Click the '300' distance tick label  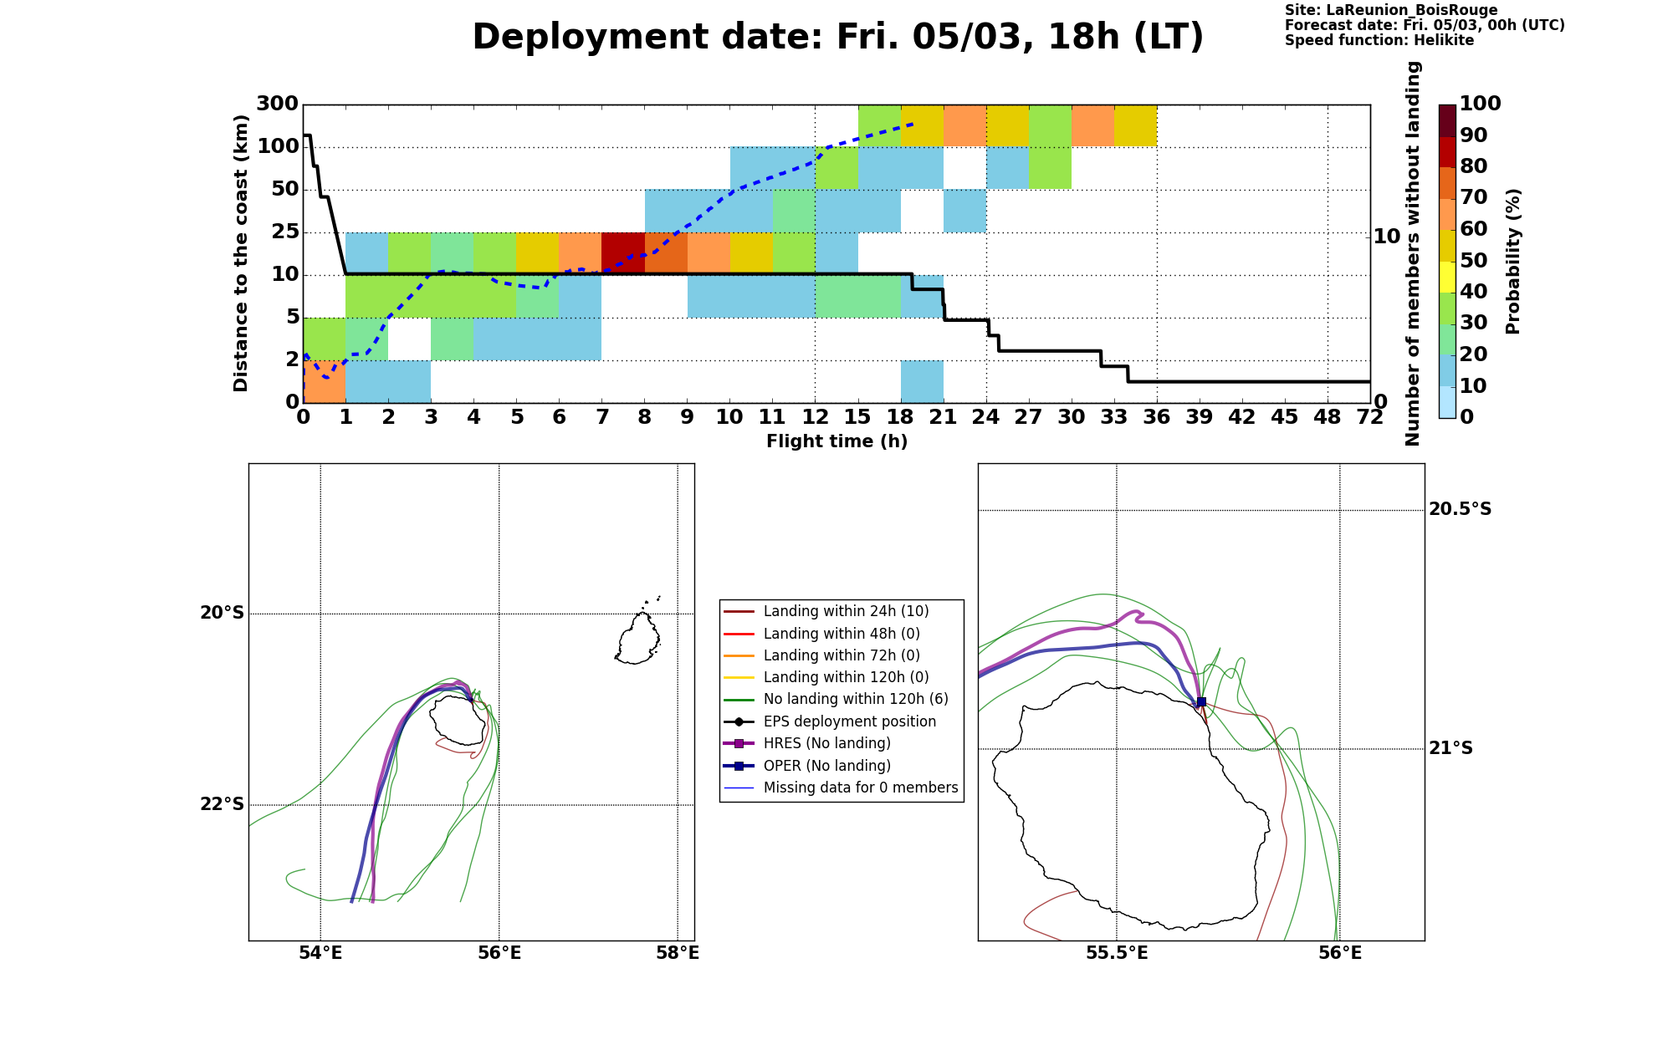[277, 104]
